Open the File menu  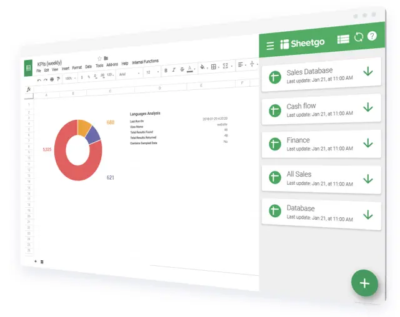point(39,71)
